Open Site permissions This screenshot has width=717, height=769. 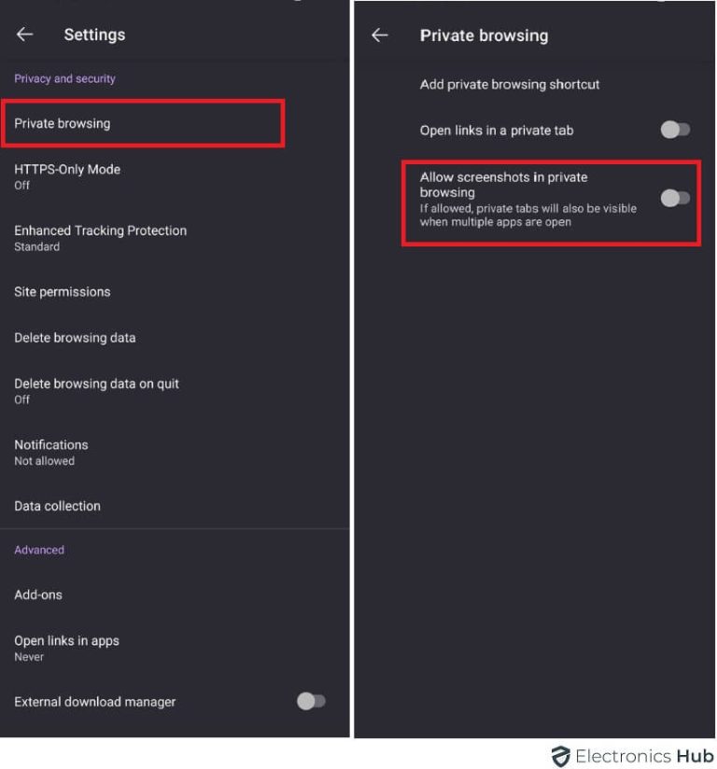(62, 291)
